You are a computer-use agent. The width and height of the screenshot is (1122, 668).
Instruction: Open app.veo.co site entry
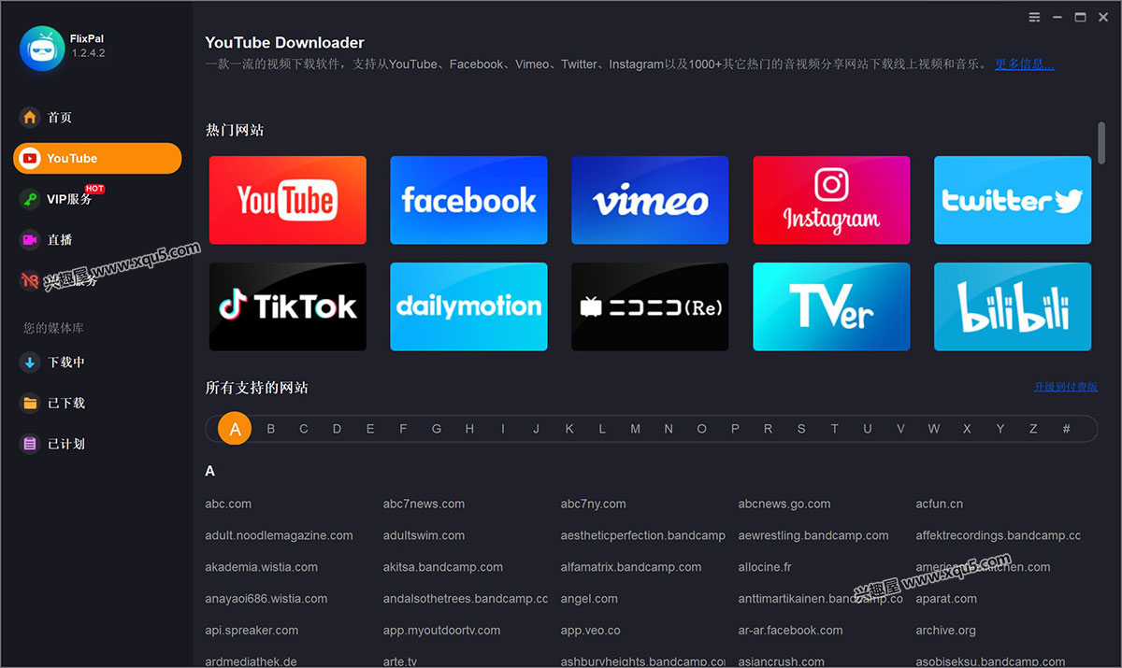pos(590,631)
